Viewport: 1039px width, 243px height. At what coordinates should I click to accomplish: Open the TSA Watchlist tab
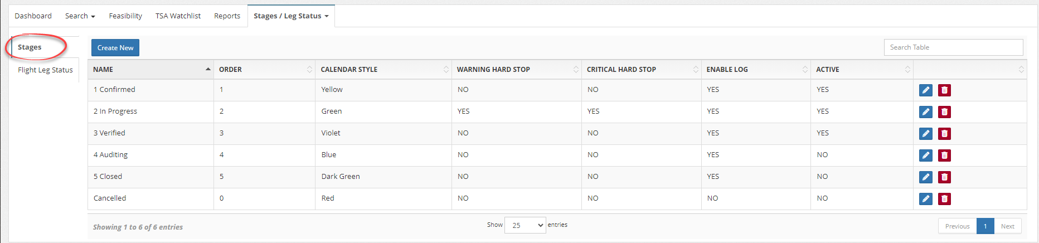tap(178, 16)
